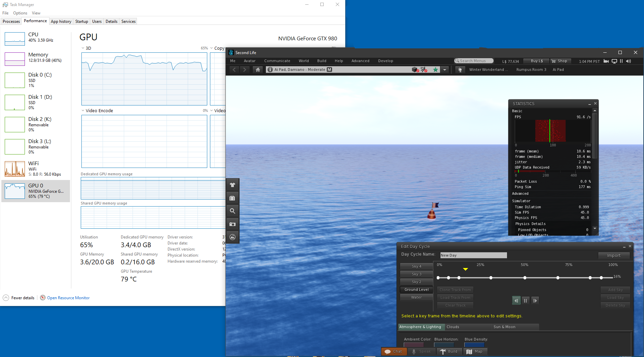Select the Sky 3 track
This screenshot has height=357, width=644.
click(417, 274)
